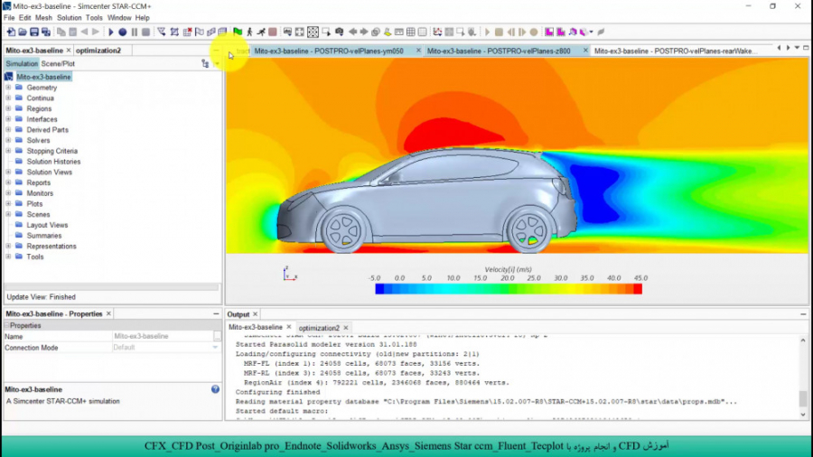
Task: Open the dropdown arrow next to magenta toolbar icons
Action: pyautogui.click(x=591, y=33)
